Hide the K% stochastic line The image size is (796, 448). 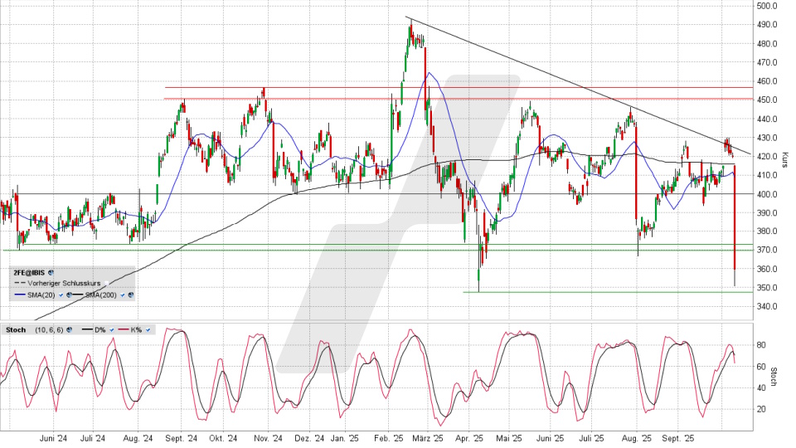(148, 329)
